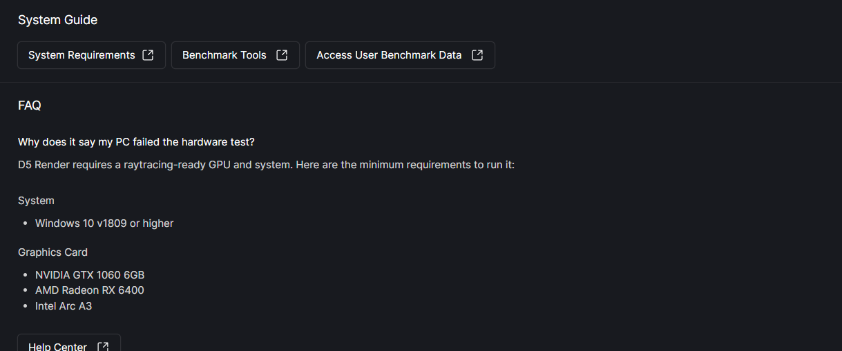The width and height of the screenshot is (842, 351).
Task: Click the Graphics Card subheading
Action: pos(52,252)
